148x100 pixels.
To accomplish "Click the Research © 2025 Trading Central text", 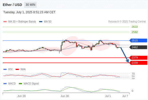I will click(x=127, y=22).
